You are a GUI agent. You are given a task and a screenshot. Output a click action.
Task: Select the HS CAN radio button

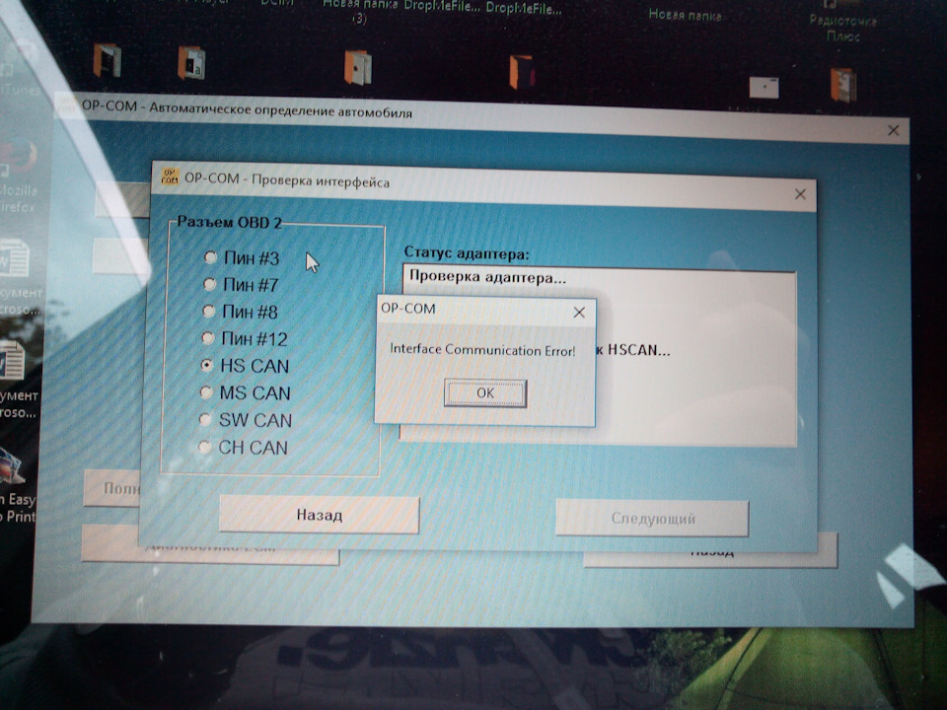pyautogui.click(x=206, y=365)
